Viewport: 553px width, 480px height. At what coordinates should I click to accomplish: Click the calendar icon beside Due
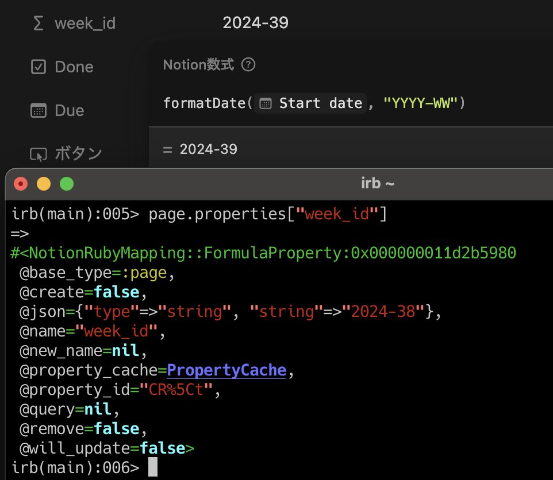[39, 111]
